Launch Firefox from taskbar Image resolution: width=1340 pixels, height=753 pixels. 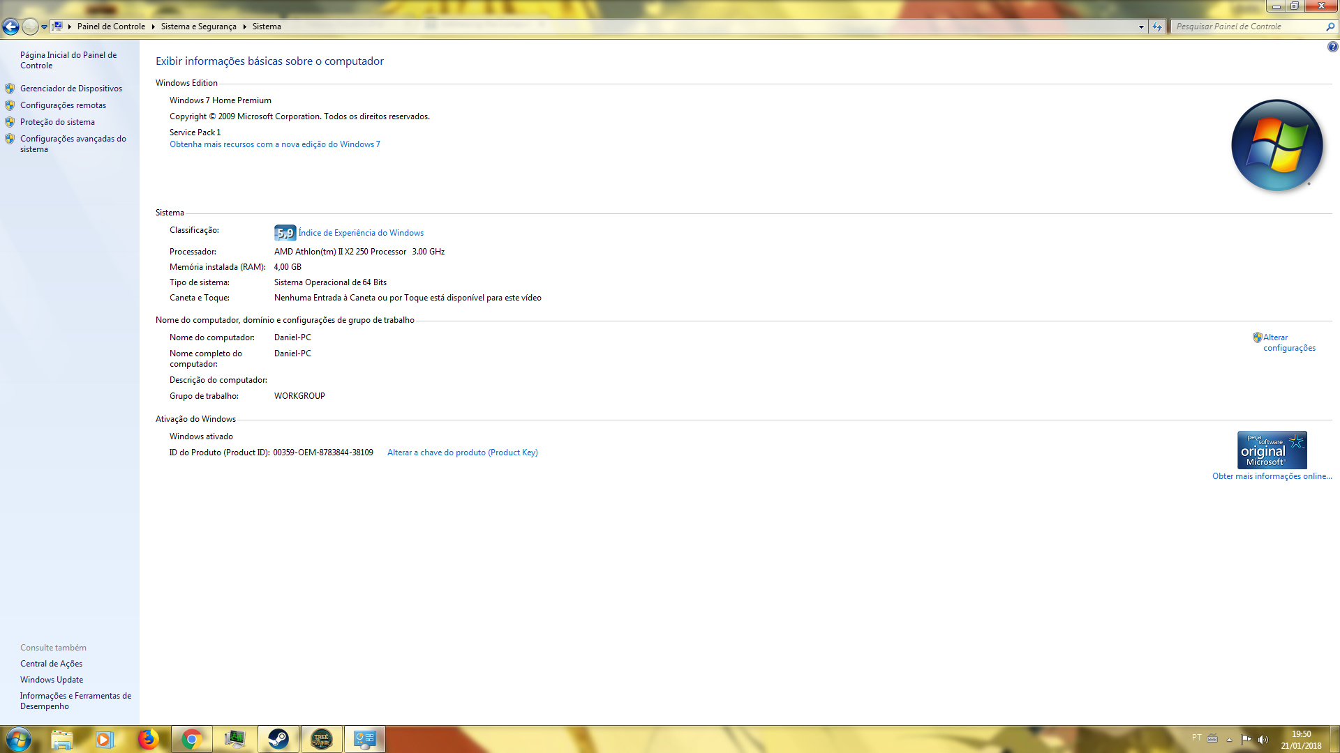pyautogui.click(x=147, y=739)
